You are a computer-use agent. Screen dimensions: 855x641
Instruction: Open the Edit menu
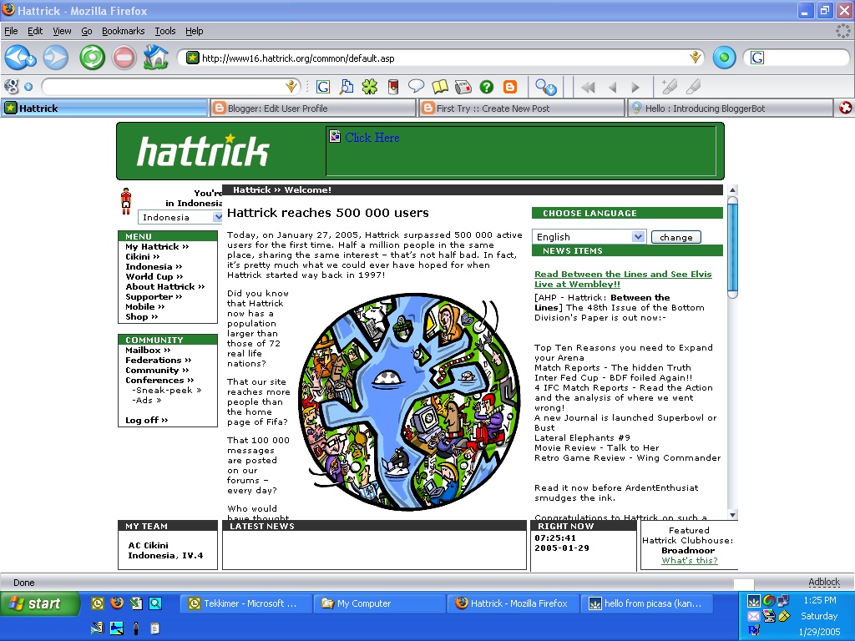coord(35,31)
